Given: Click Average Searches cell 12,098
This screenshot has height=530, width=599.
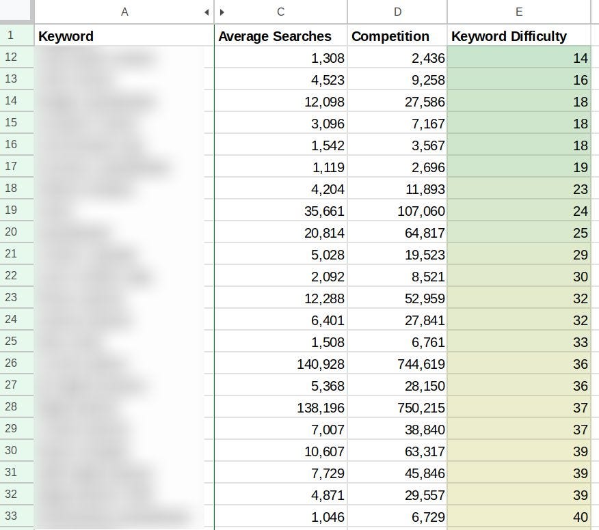Looking at the screenshot, I should tap(281, 101).
